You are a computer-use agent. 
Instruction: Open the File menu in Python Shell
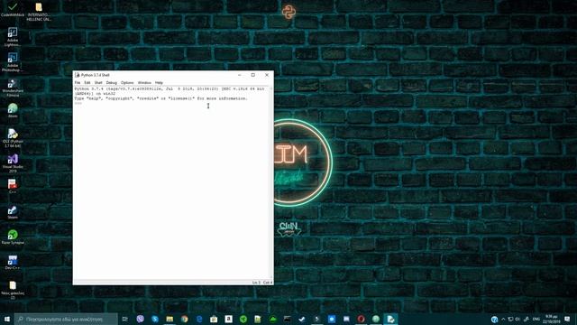(x=78, y=82)
